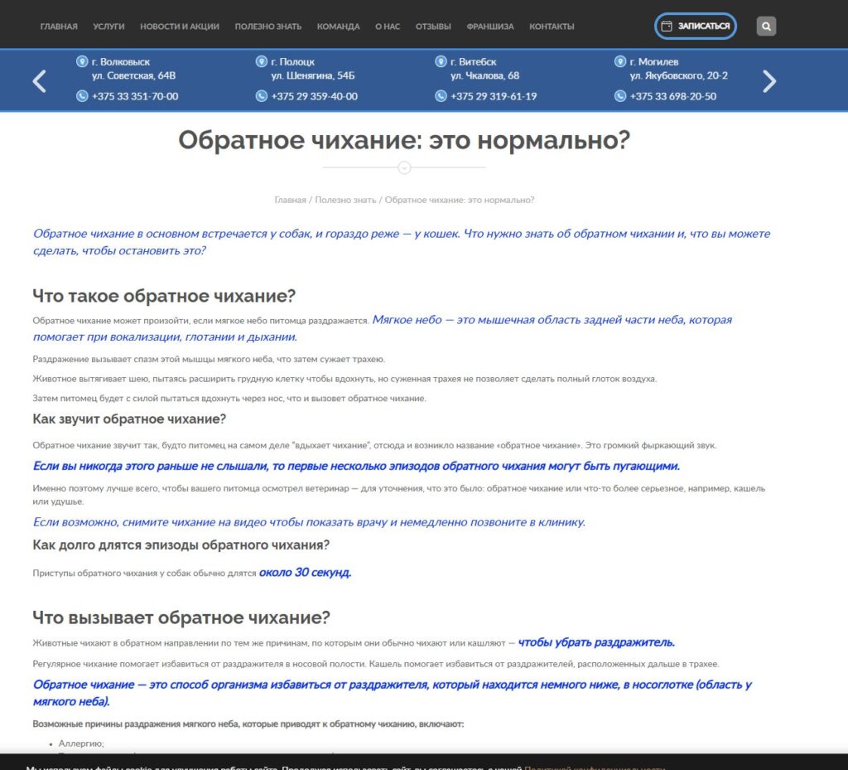This screenshot has width=848, height=770.
Task: Click map pin icon for Волковыск
Action: pos(82,61)
